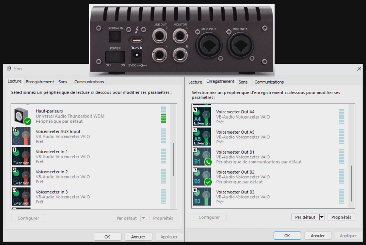Open Sons tab in left panel
The height and width of the screenshot is (245, 366).
63,82
